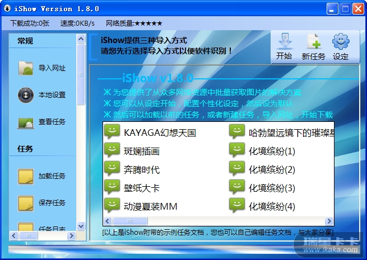Click the sample list horizontal scrollbar thumb
The width and height of the screenshot is (367, 260).
point(130,221)
